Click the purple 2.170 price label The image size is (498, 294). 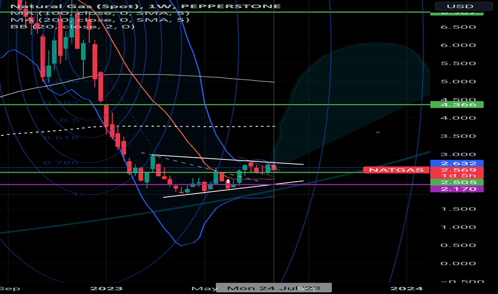tap(457, 189)
